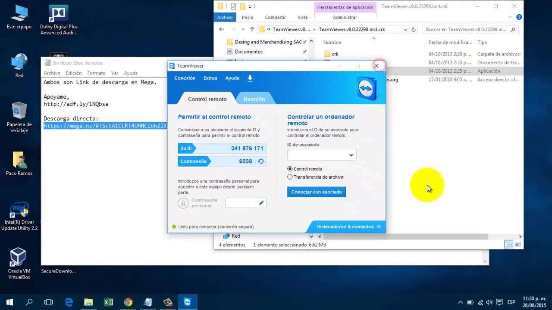This screenshot has height=310, width=552.
Task: Open the Administrar ribbon tab
Action: (x=345, y=17)
